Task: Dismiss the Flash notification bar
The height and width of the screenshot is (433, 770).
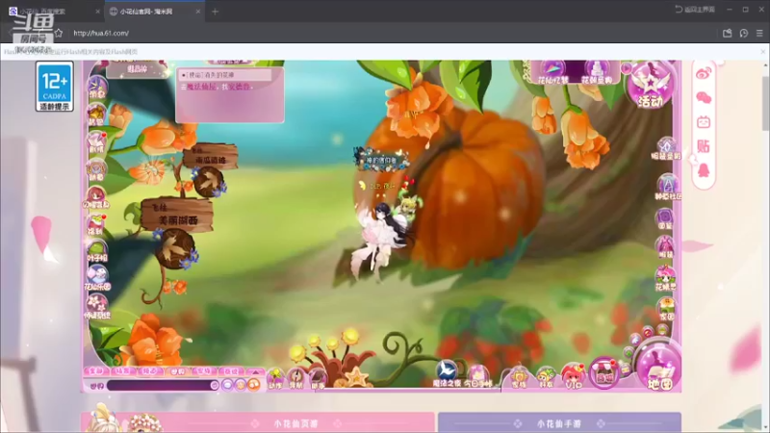Action: [x=762, y=52]
